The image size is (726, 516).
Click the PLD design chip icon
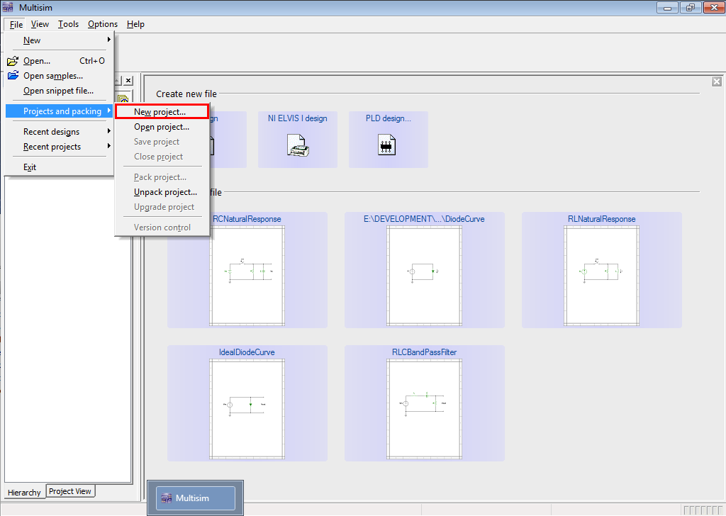click(x=386, y=145)
